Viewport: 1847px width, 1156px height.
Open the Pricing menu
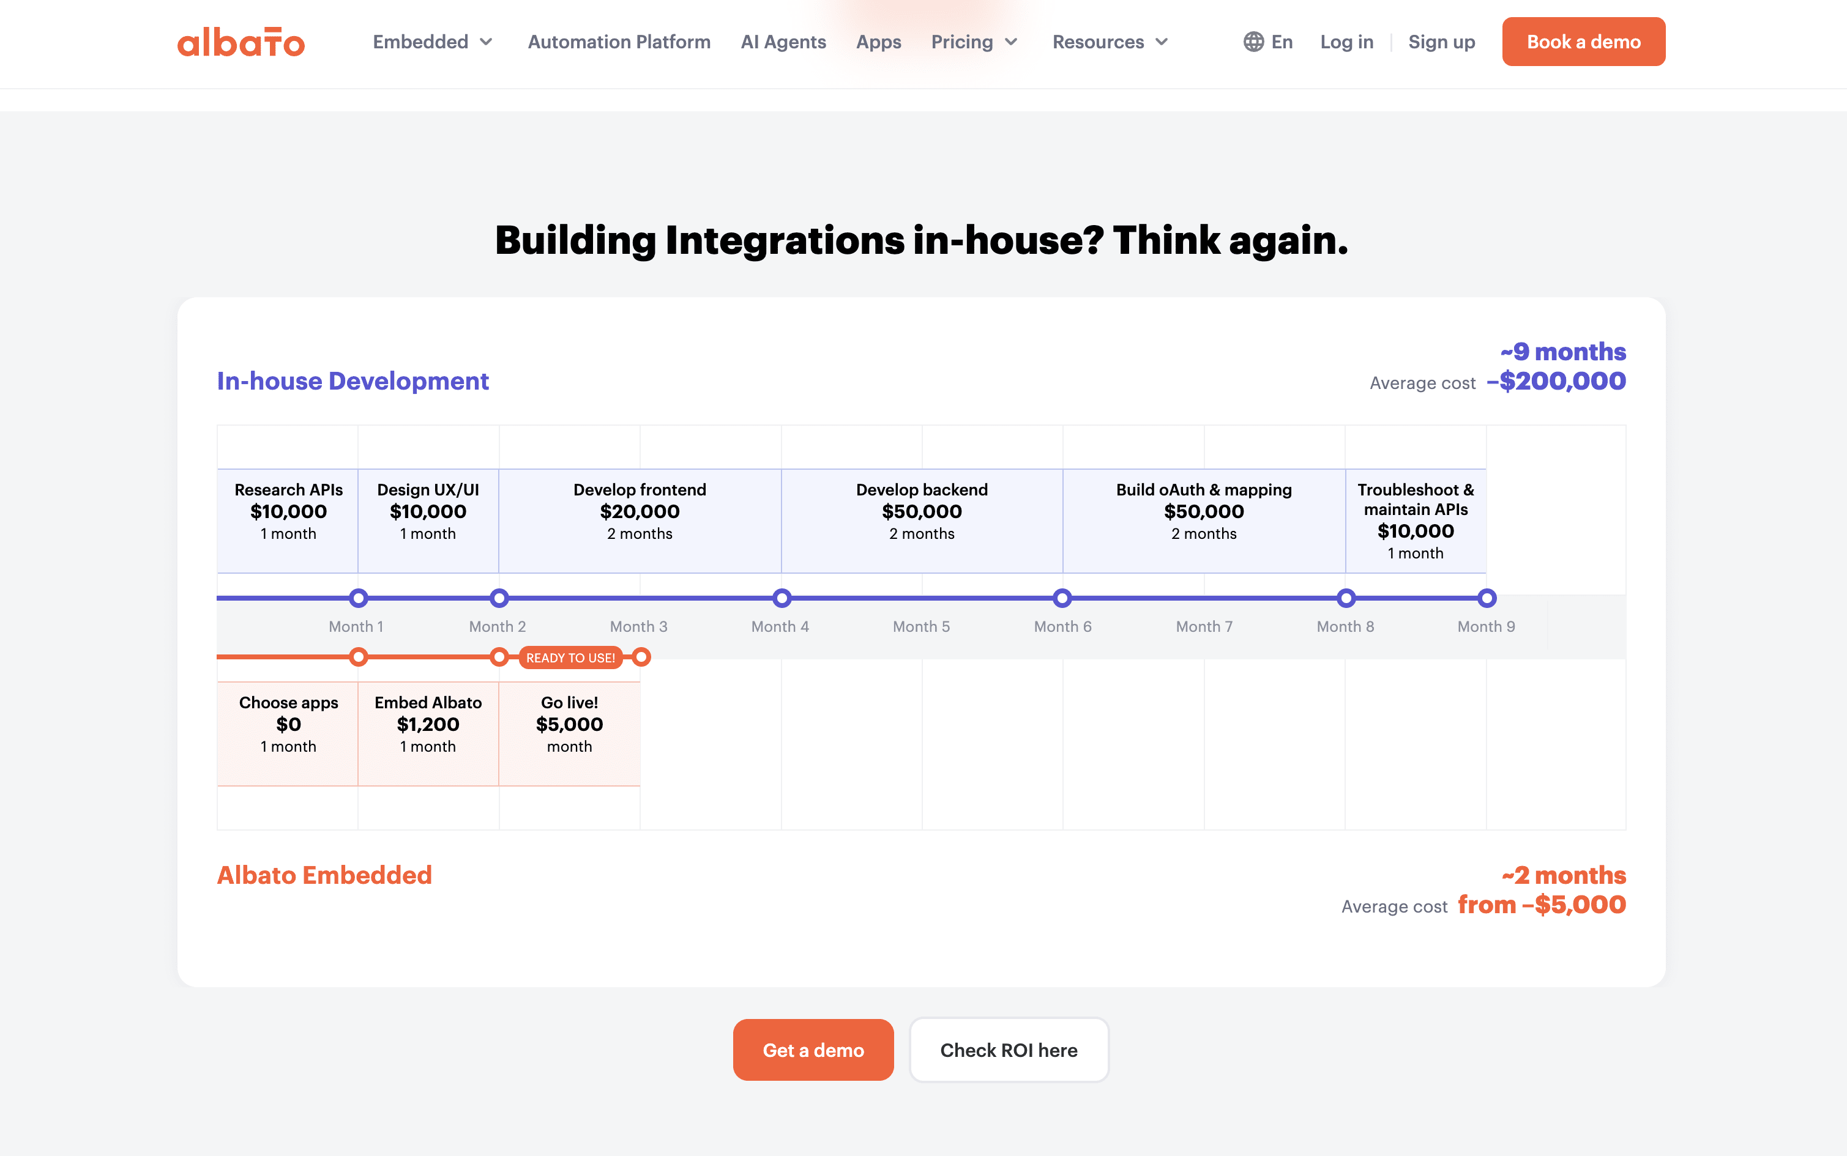point(974,42)
